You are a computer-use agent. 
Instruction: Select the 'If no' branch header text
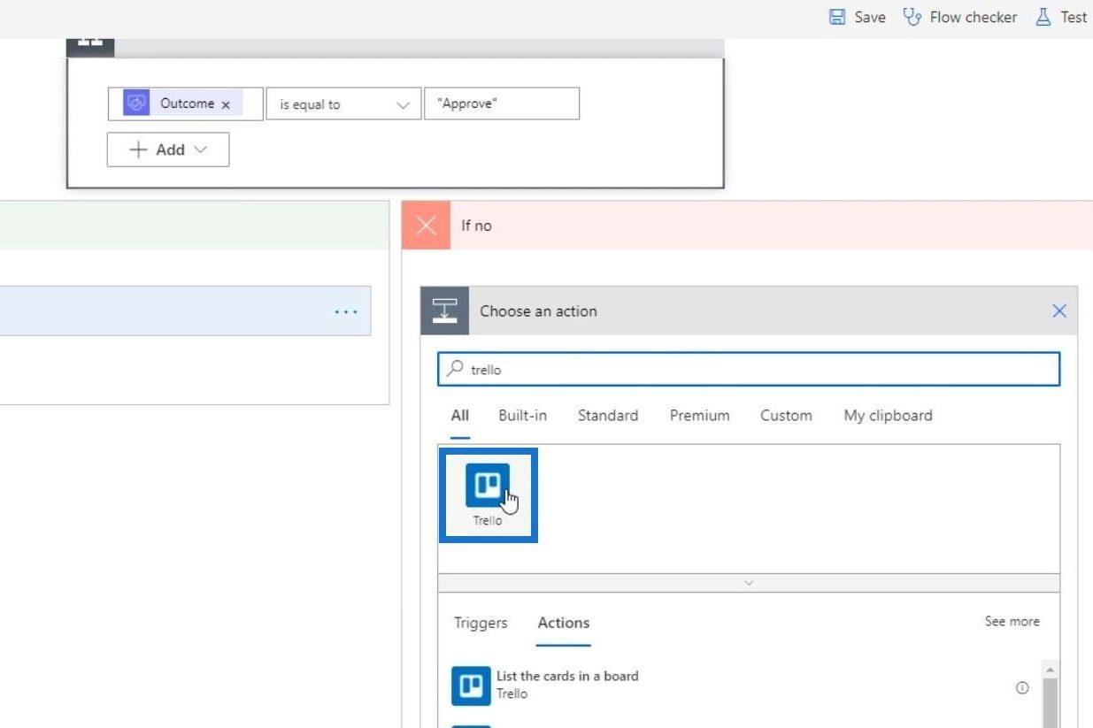click(x=476, y=226)
